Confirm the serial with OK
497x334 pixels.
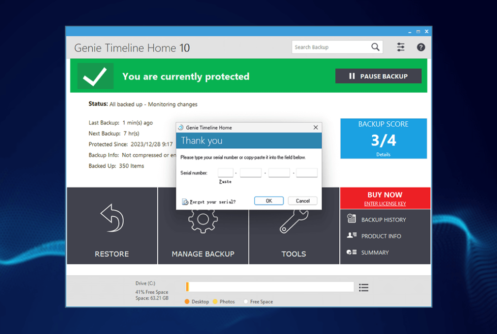pyautogui.click(x=269, y=201)
